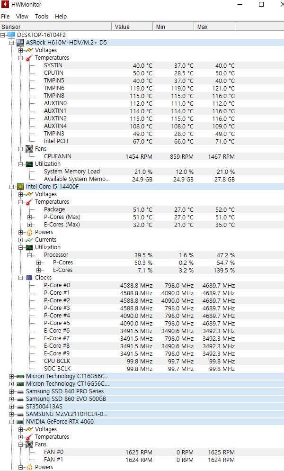
Task: Click the ASRock Utilization graph icon
Action: [29, 164]
